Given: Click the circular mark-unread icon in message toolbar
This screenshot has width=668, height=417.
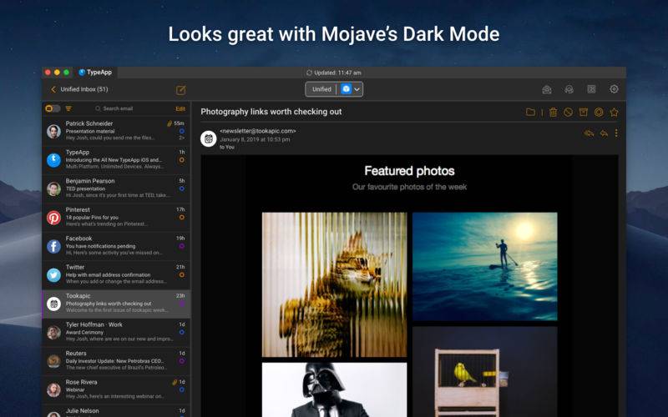Looking at the screenshot, I should [599, 113].
